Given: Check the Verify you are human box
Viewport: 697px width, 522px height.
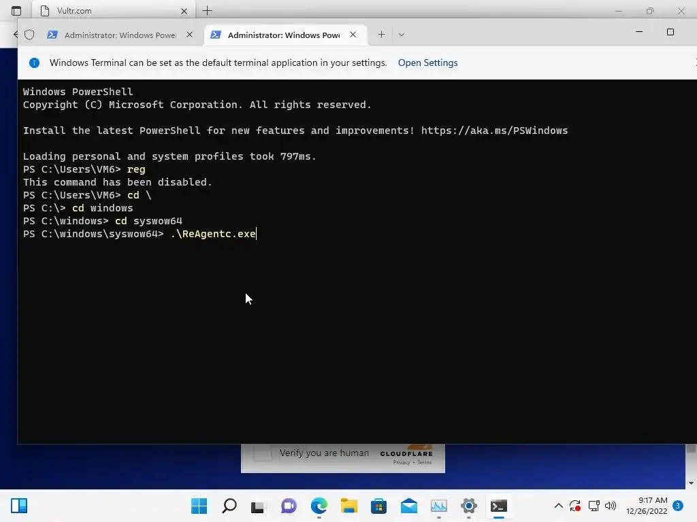Looking at the screenshot, I should tap(262, 452).
